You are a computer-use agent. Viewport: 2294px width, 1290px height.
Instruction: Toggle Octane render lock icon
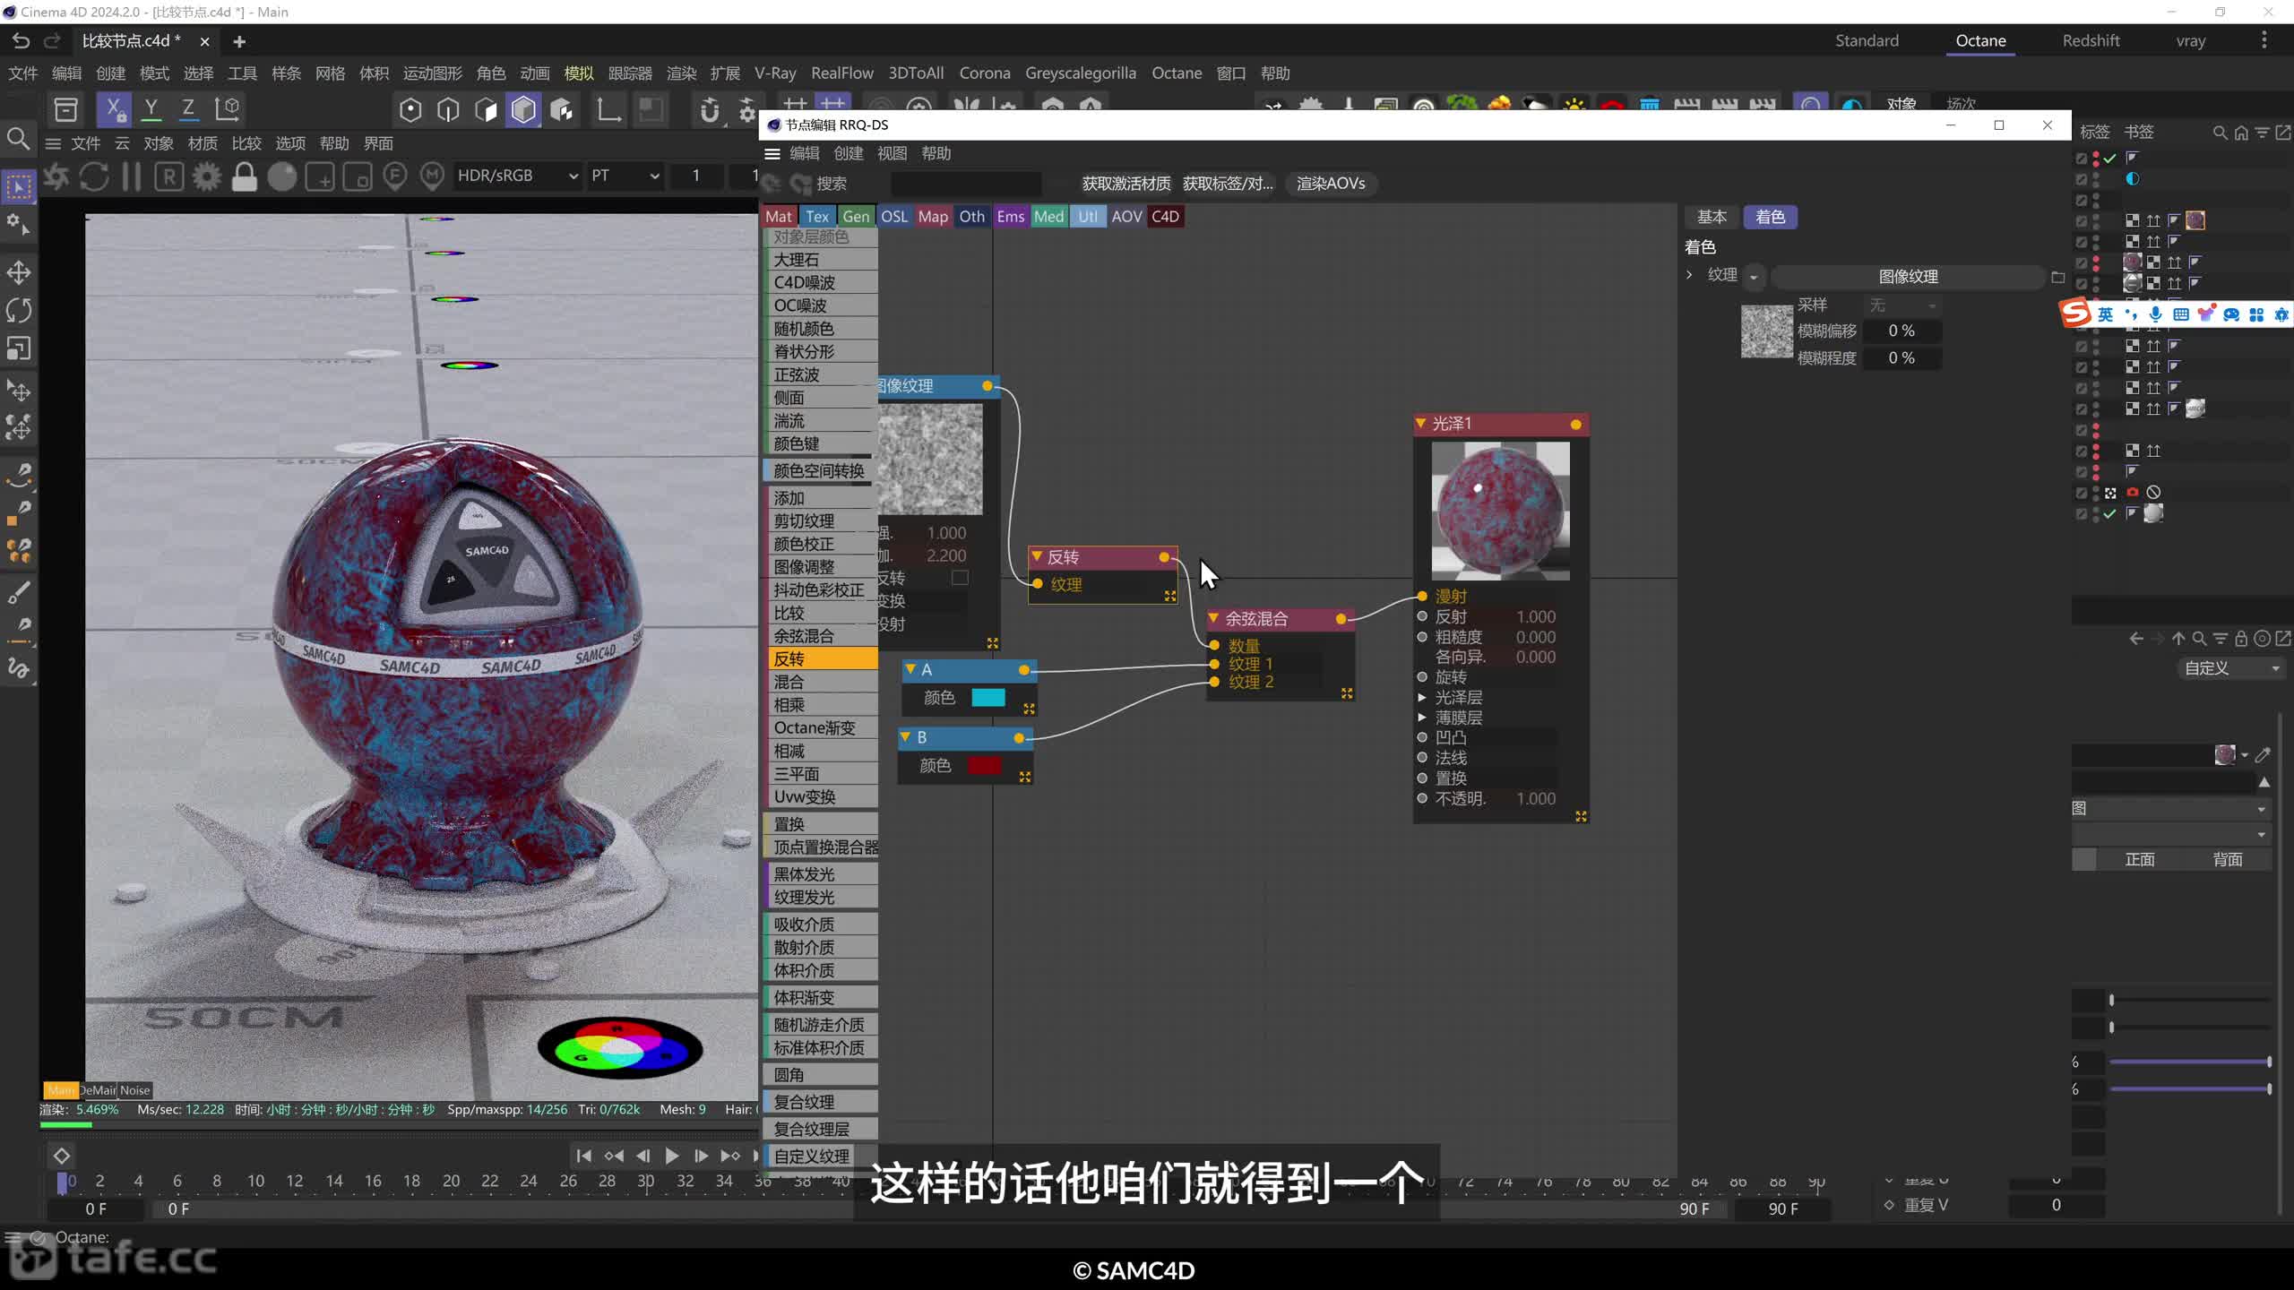click(245, 176)
